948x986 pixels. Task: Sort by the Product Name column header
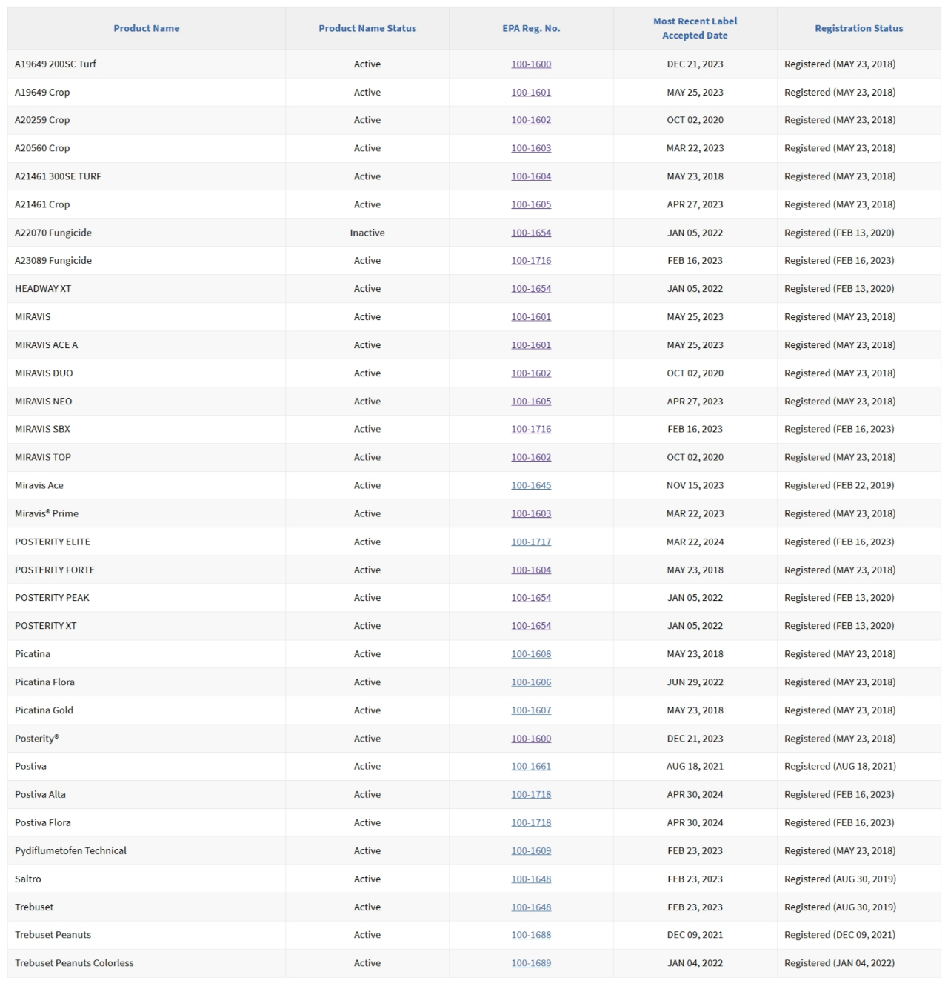(146, 28)
